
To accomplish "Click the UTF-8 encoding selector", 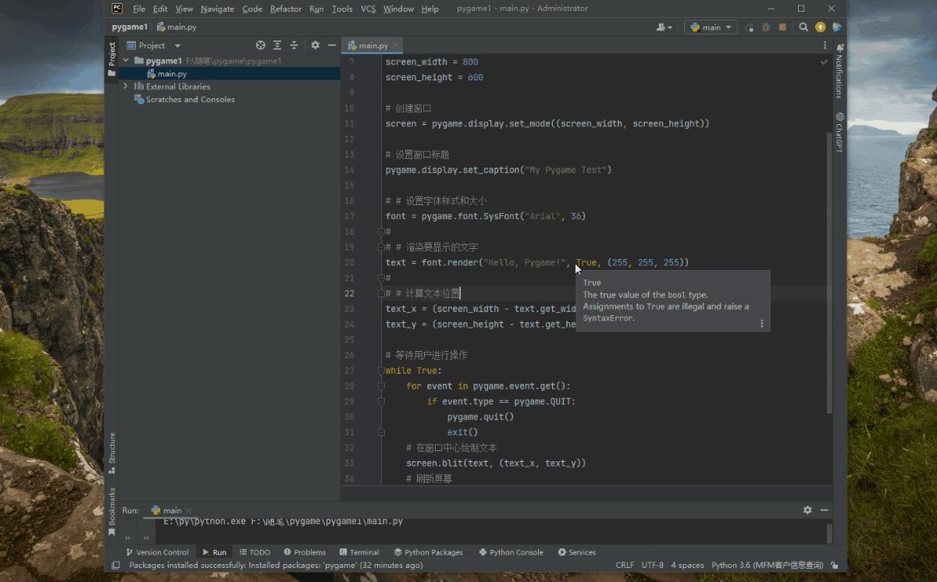I will tap(652, 565).
